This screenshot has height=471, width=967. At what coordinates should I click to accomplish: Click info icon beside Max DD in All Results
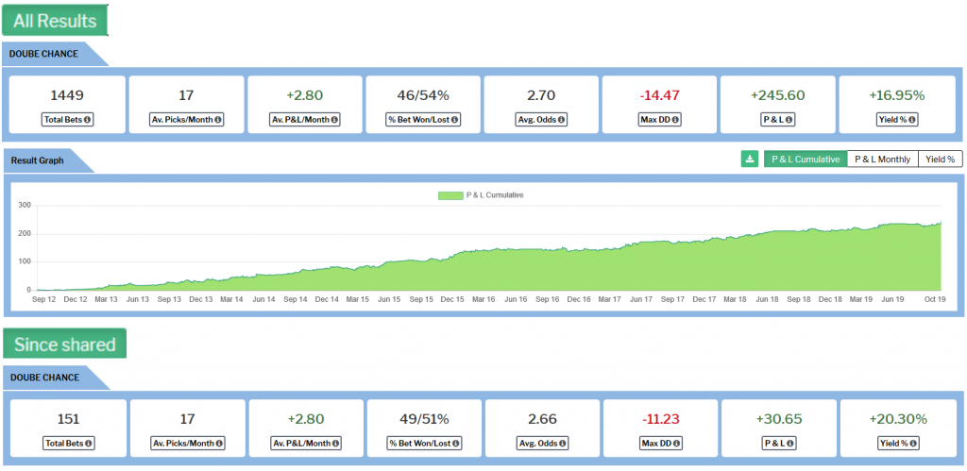coord(674,120)
